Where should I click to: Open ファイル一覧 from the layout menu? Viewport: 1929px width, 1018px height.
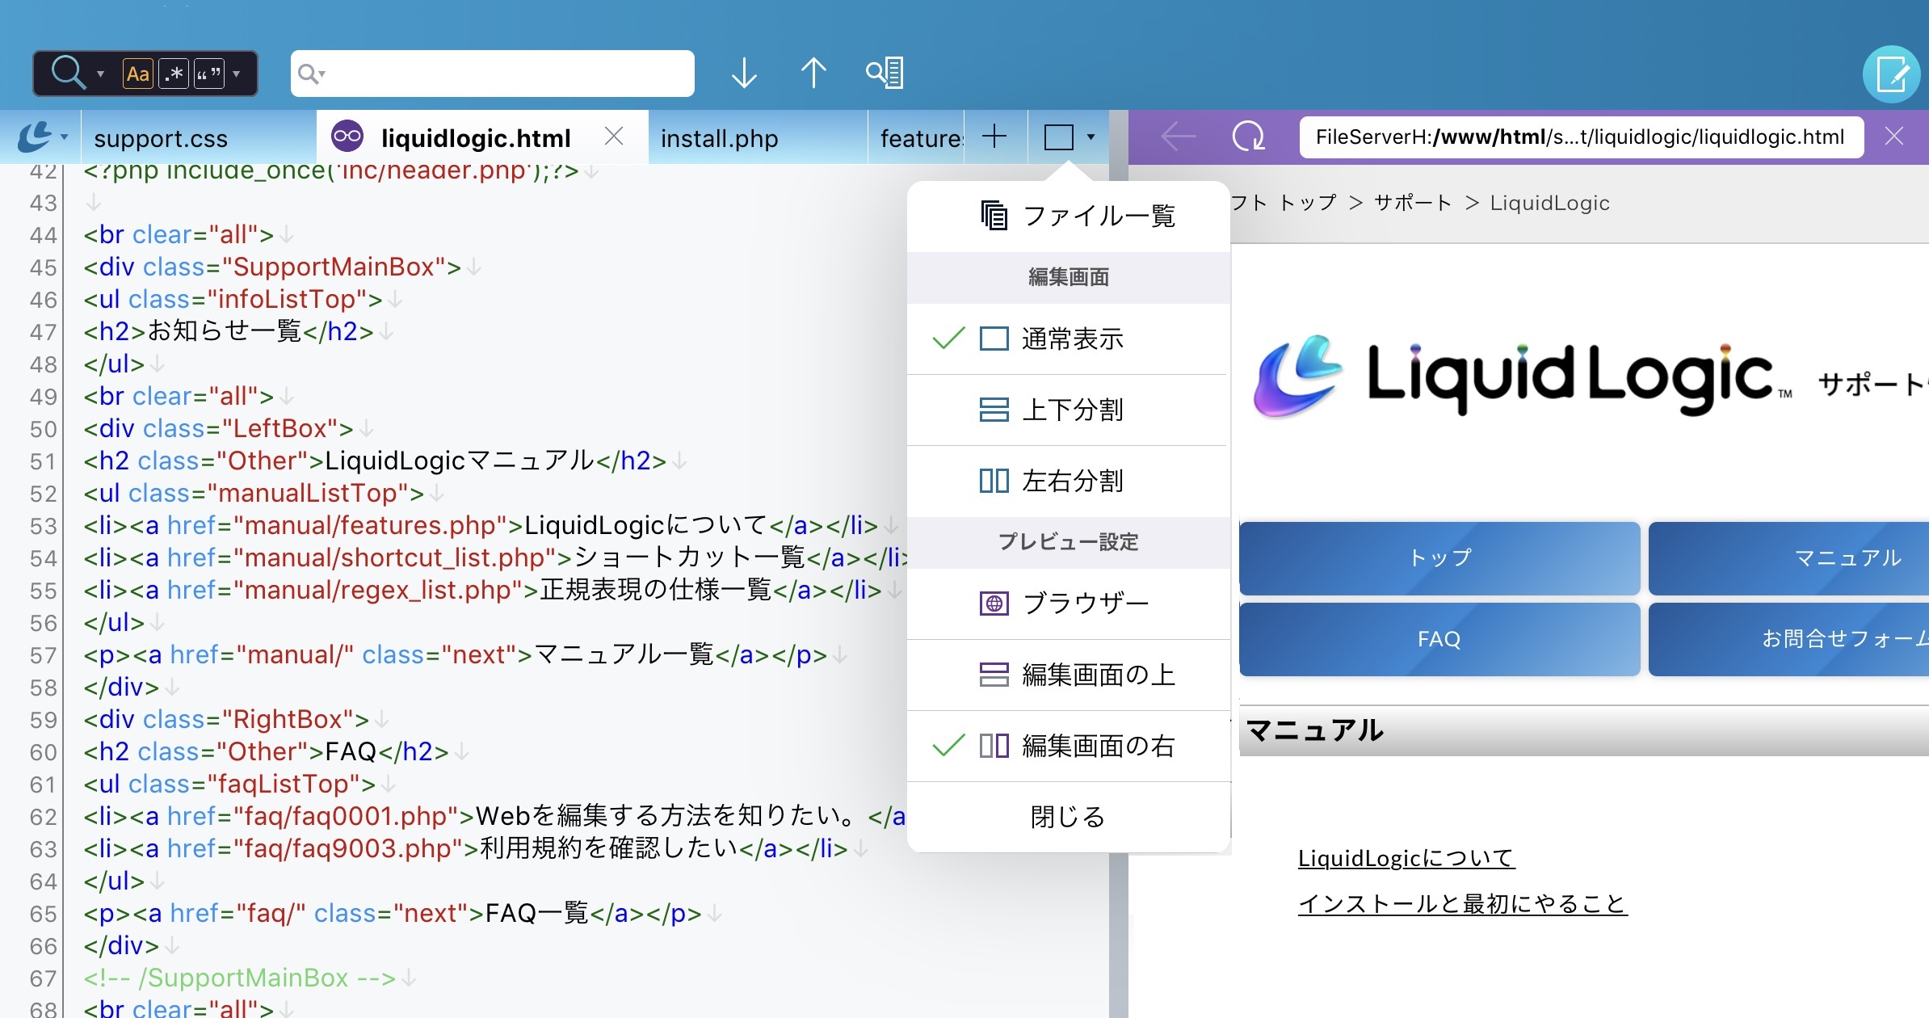(x=1069, y=216)
